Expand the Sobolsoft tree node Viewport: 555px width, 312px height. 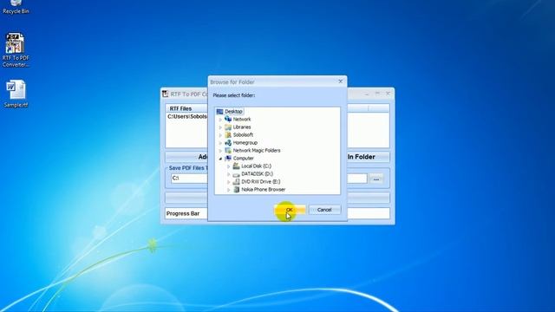[x=220, y=135]
